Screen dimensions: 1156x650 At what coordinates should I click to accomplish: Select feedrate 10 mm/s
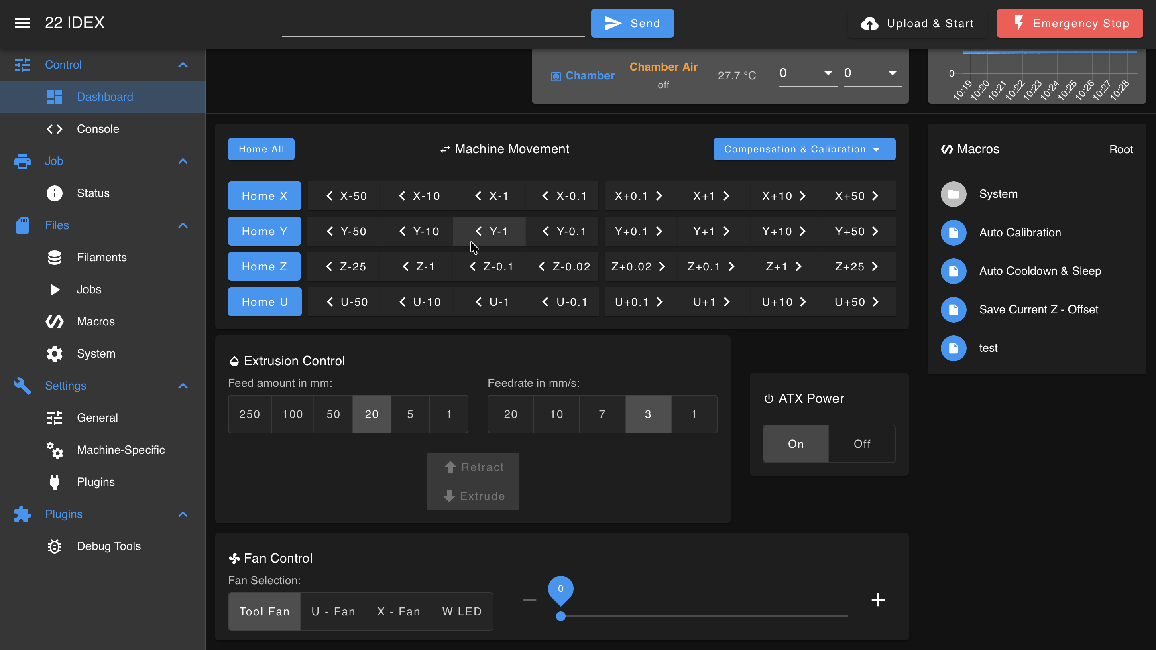[x=556, y=414]
